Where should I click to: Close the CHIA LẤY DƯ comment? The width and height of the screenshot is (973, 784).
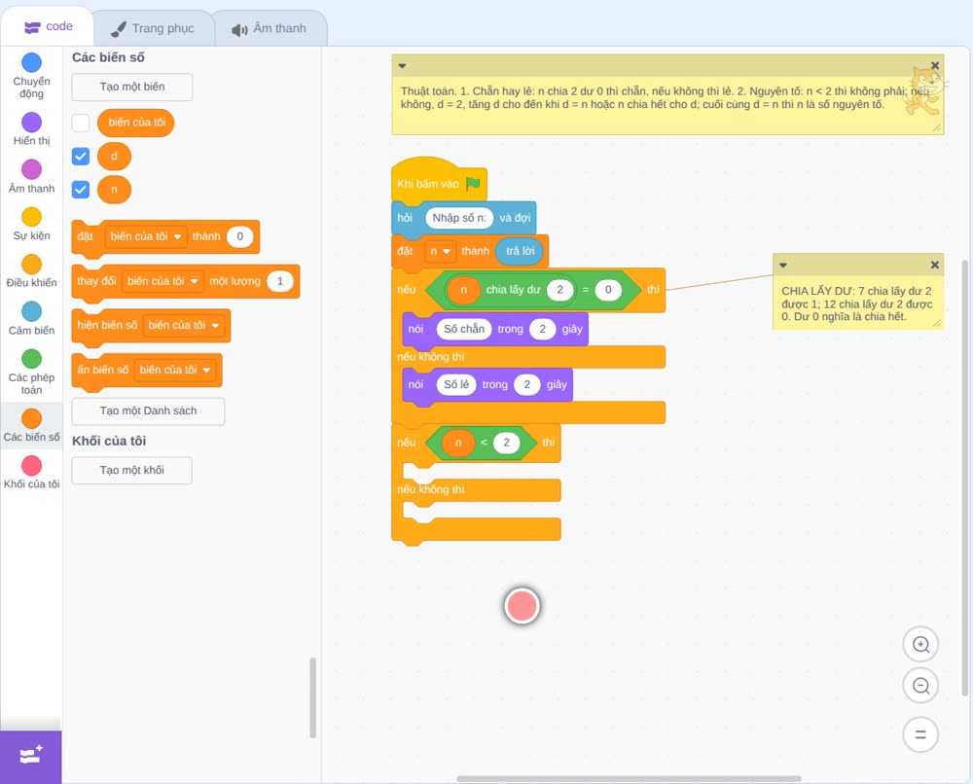click(934, 265)
